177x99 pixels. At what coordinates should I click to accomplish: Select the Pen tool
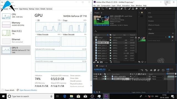pos(122,9)
